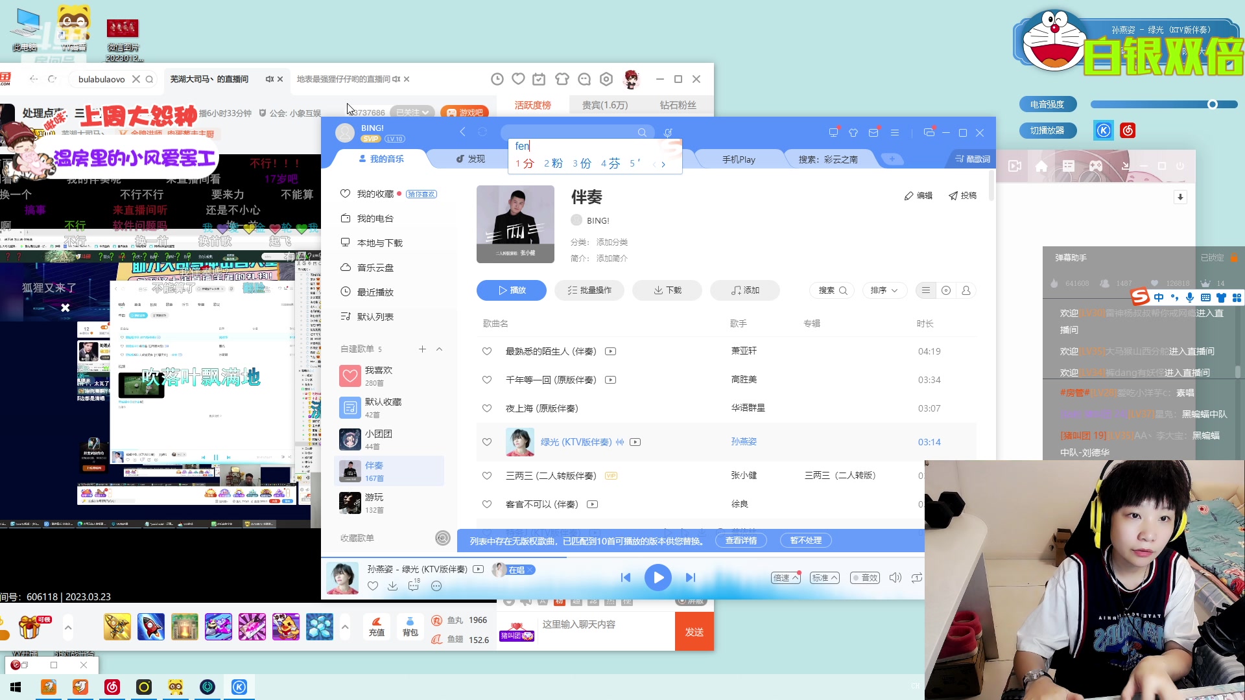The height and width of the screenshot is (700, 1245).
Task: Switch to the 我的音乐 tab
Action: point(381,159)
